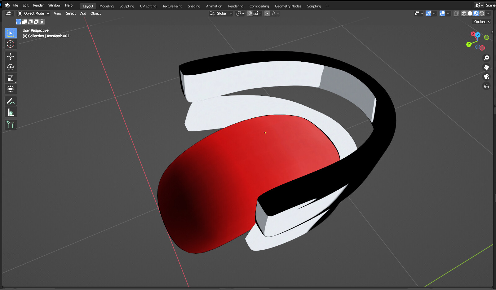
Task: Select the Cursor tool in toolbar
Action: coord(11,44)
